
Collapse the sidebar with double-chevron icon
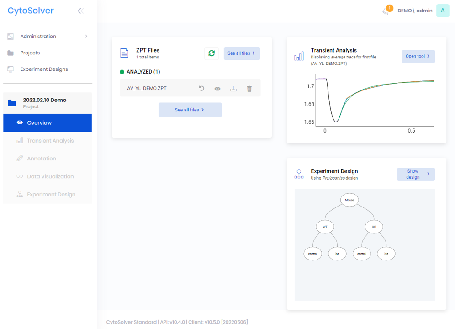point(81,11)
